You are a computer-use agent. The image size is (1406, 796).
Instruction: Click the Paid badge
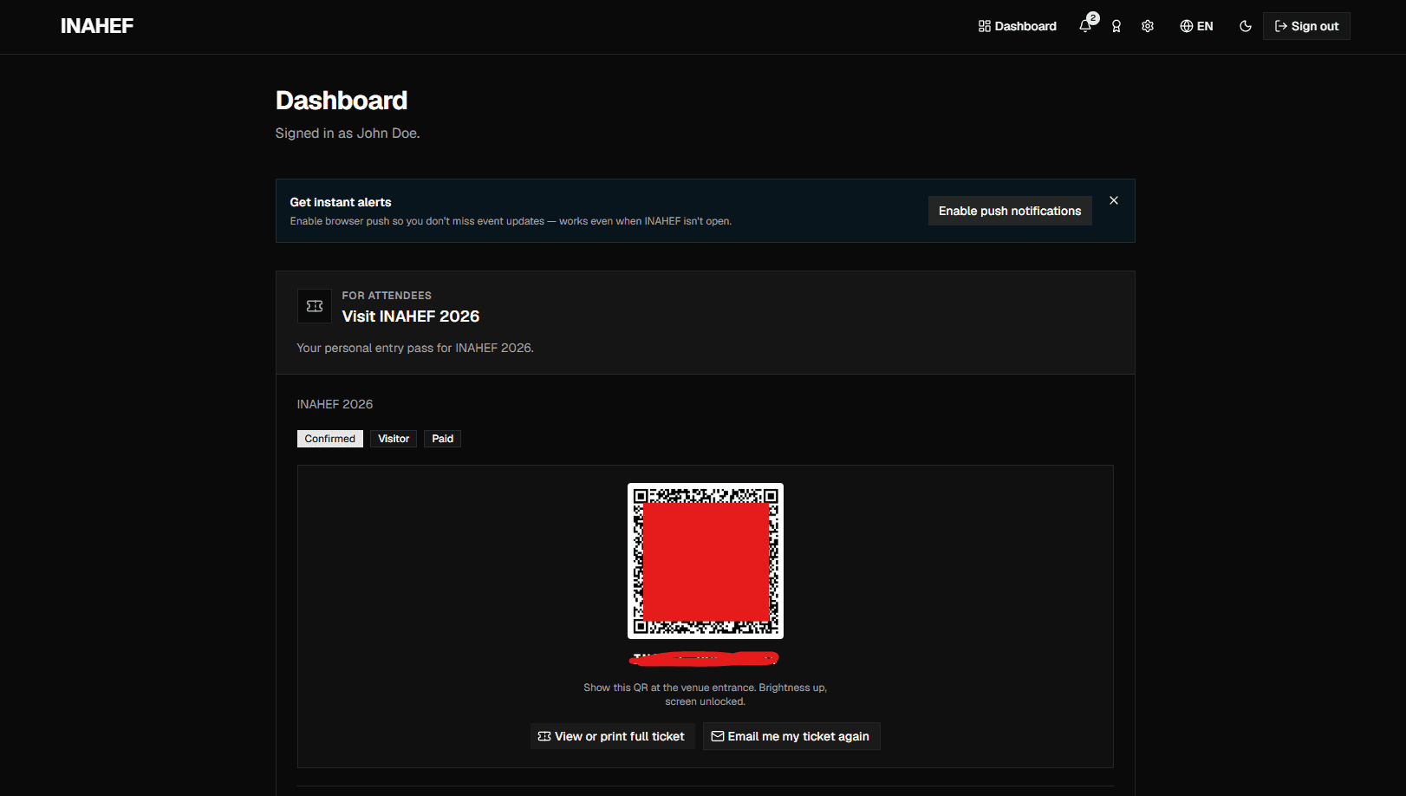[x=442, y=439]
